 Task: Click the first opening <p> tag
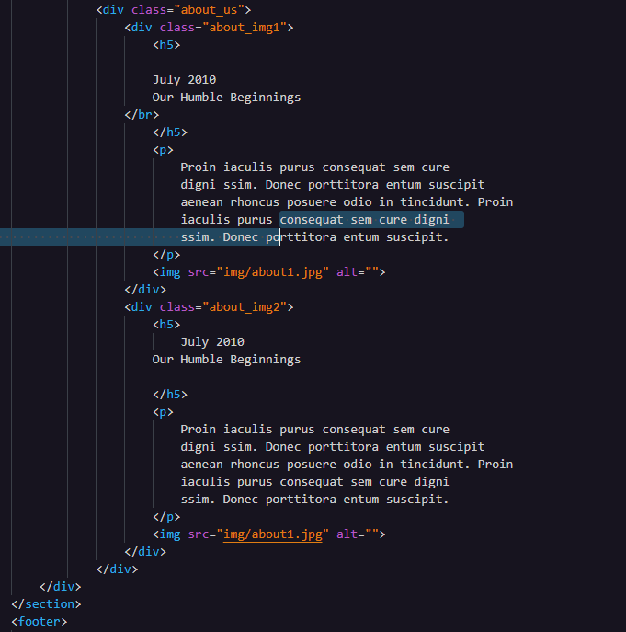point(163,150)
